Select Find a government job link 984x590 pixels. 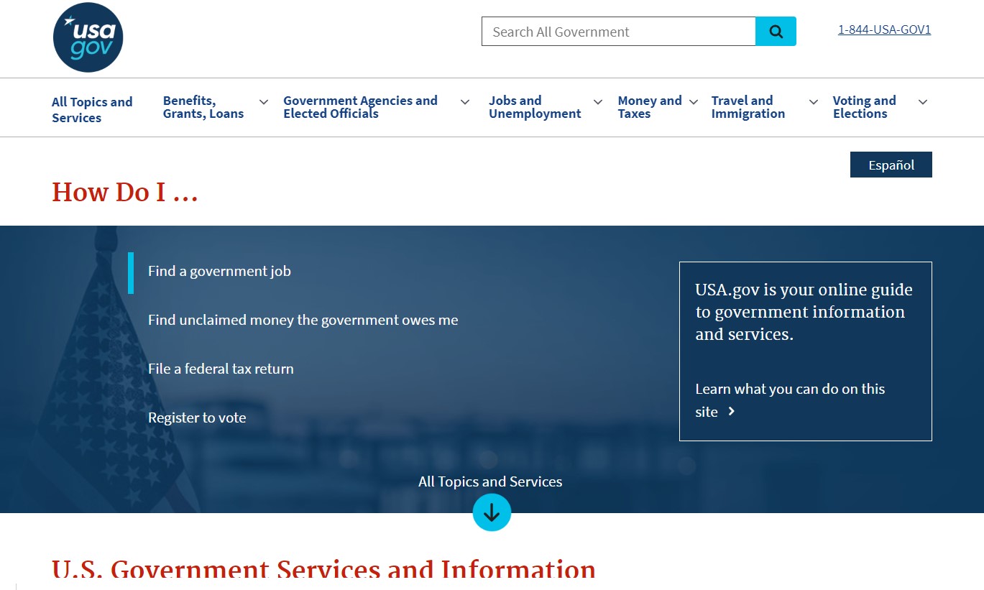pyautogui.click(x=219, y=272)
